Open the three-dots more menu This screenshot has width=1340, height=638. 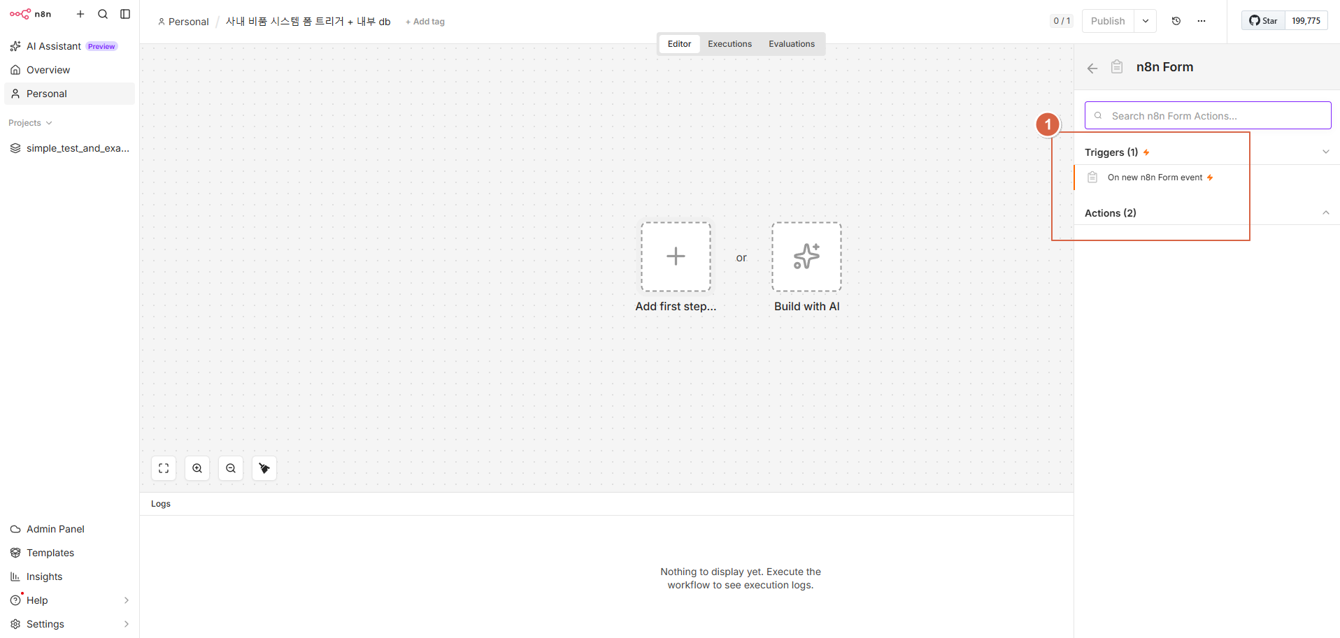[1202, 21]
